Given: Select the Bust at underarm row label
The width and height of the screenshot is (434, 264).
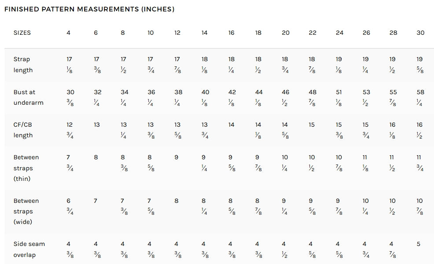Looking at the screenshot, I should point(26,97).
